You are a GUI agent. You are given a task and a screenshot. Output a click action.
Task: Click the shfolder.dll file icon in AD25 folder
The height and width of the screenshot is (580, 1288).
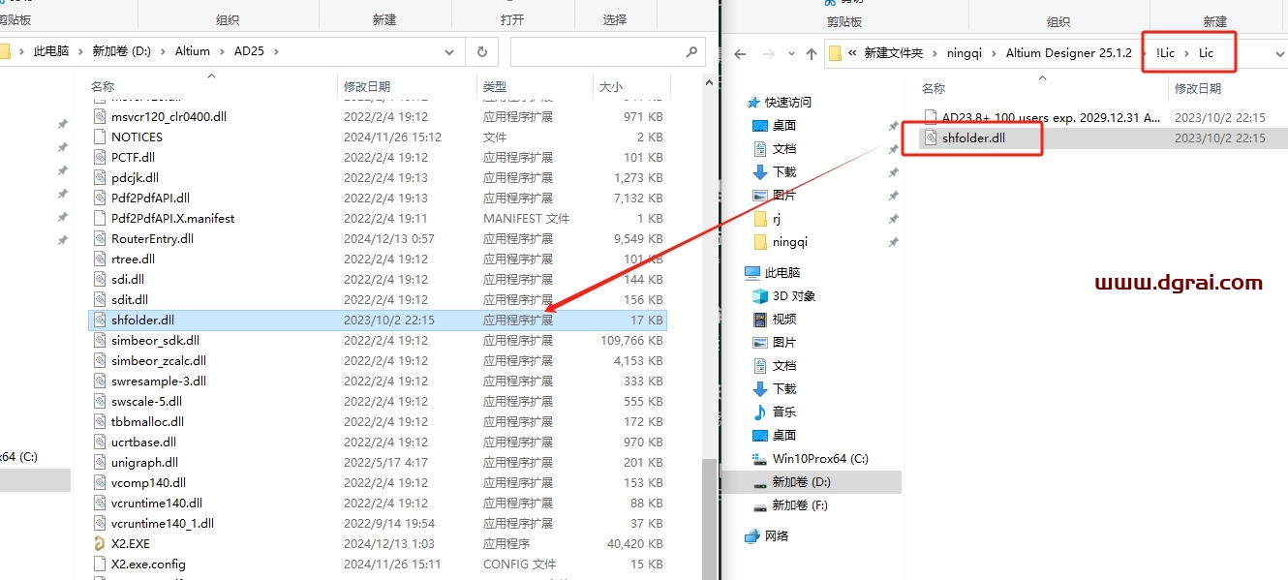pyautogui.click(x=100, y=320)
